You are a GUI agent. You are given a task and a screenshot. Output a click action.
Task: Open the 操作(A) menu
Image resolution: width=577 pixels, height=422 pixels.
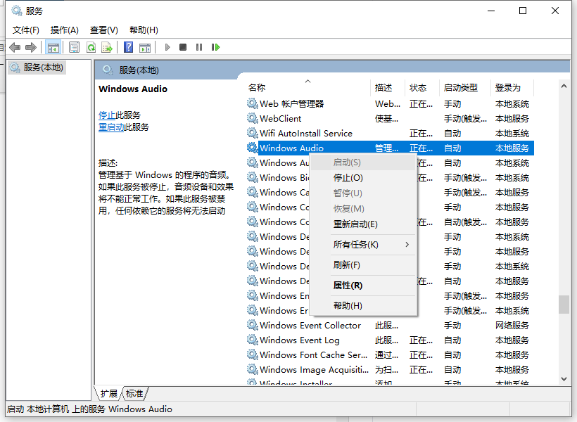tap(64, 30)
